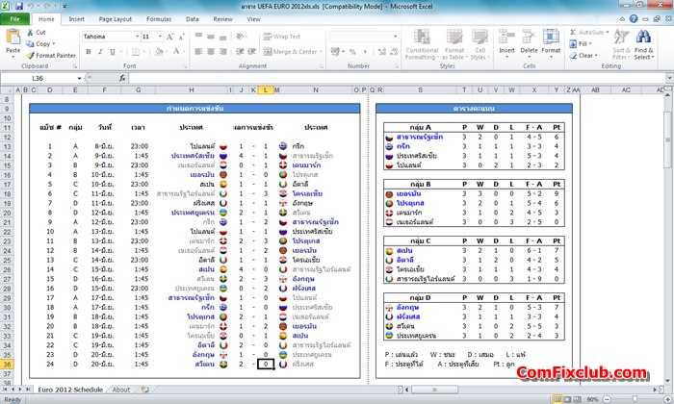674x404 pixels.
Task: Open the Name Box dropdown arrow
Action: coord(79,78)
